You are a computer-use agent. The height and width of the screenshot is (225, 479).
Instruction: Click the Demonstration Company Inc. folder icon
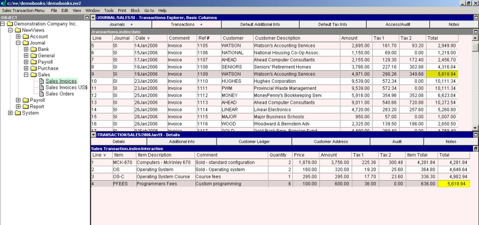9,24
